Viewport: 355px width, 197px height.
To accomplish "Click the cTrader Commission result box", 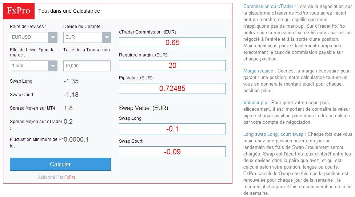I will 172,43.
